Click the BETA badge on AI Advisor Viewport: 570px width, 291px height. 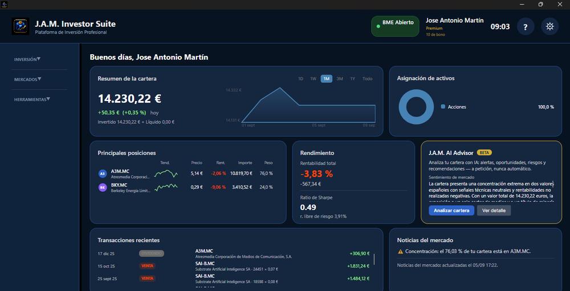click(x=484, y=153)
